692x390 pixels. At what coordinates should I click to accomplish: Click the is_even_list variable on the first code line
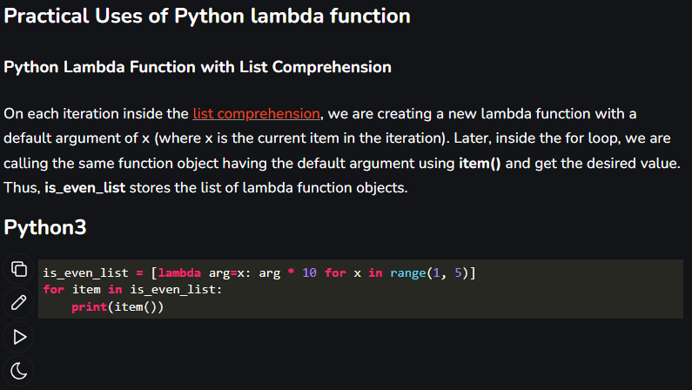point(85,273)
